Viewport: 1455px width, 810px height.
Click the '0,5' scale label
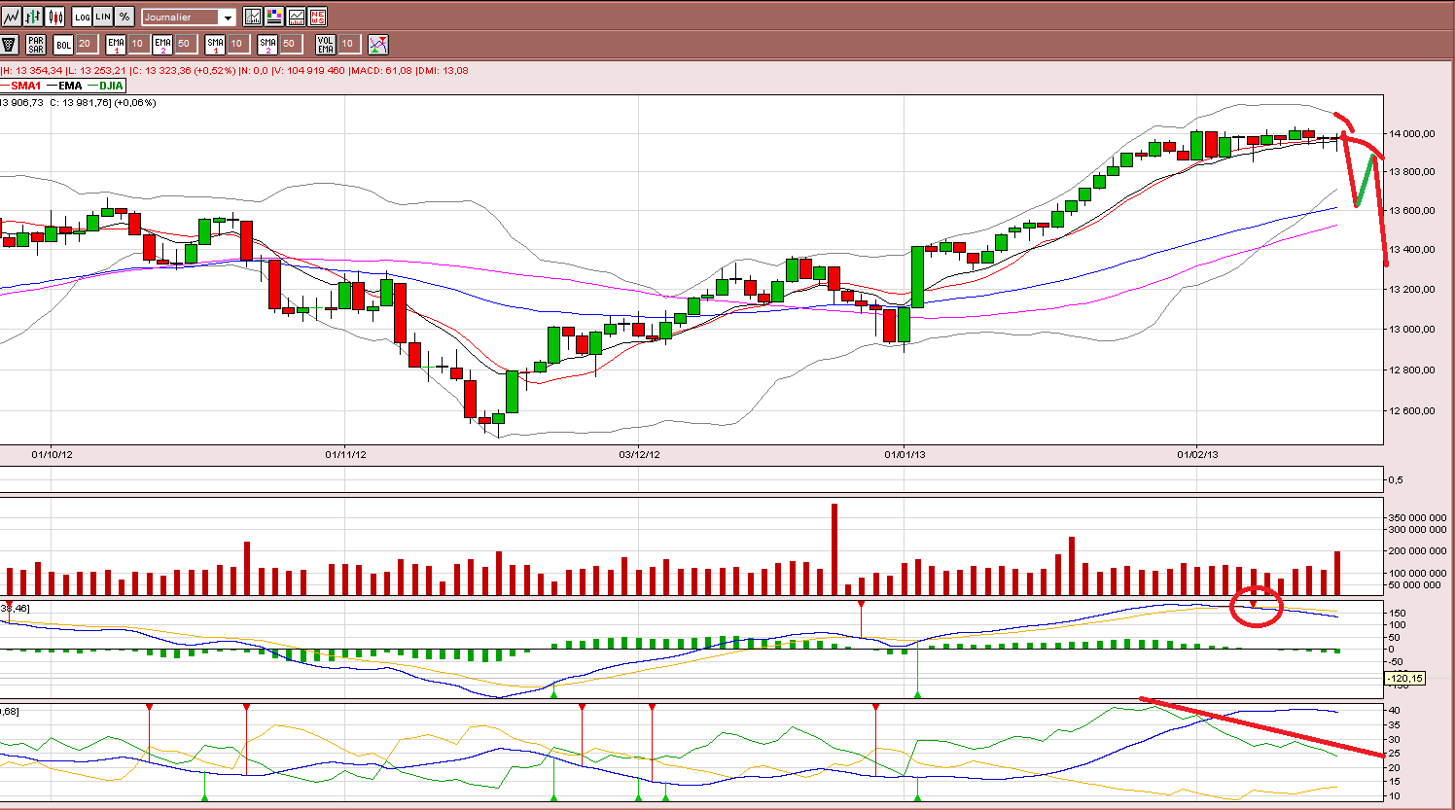point(1396,479)
